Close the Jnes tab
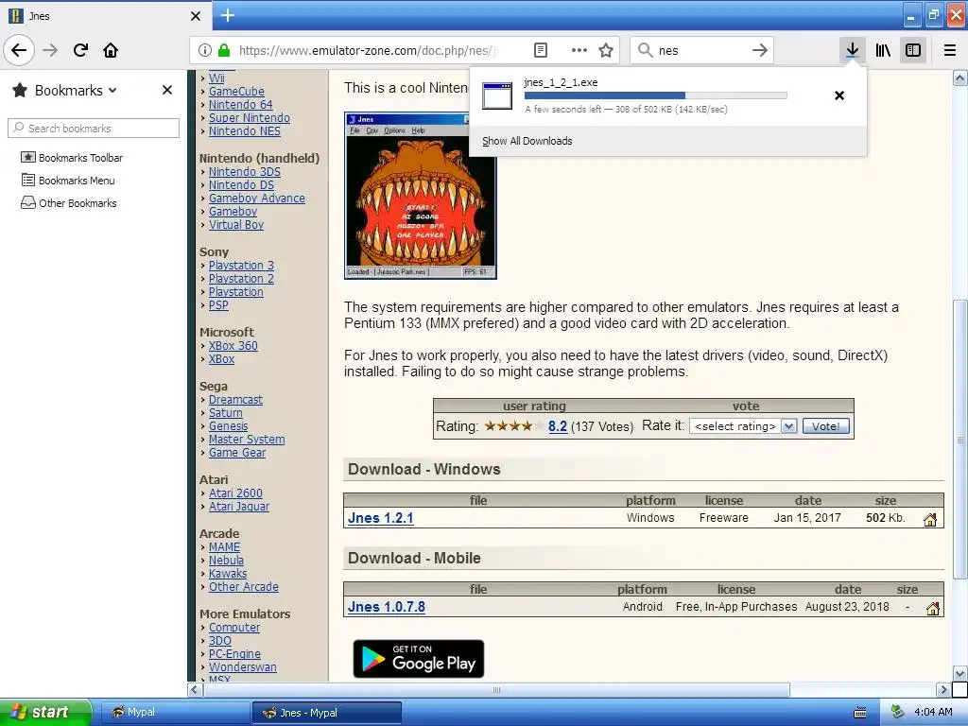 [x=196, y=16]
